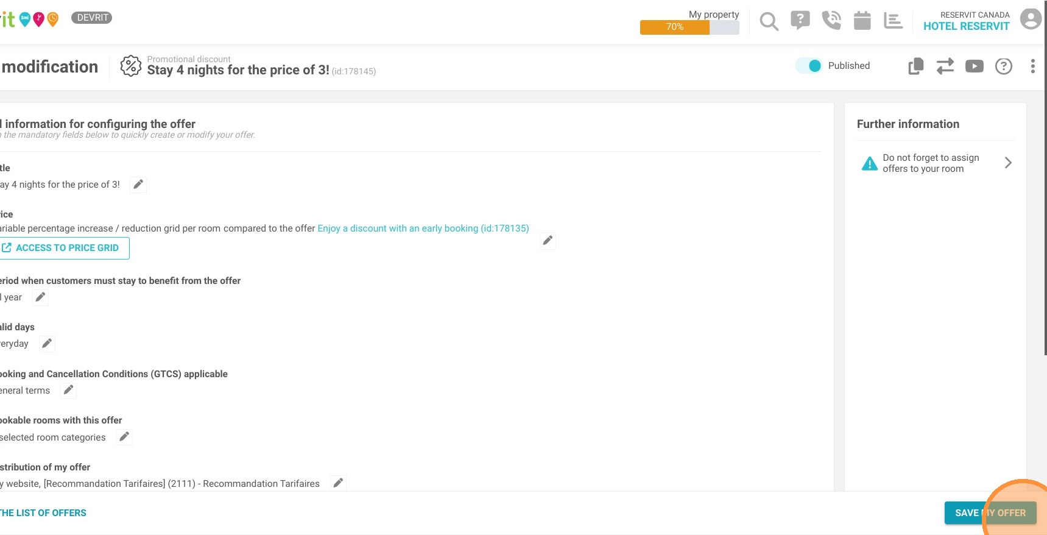
Task: Edit offer distribution pencil icon
Action: [338, 483]
